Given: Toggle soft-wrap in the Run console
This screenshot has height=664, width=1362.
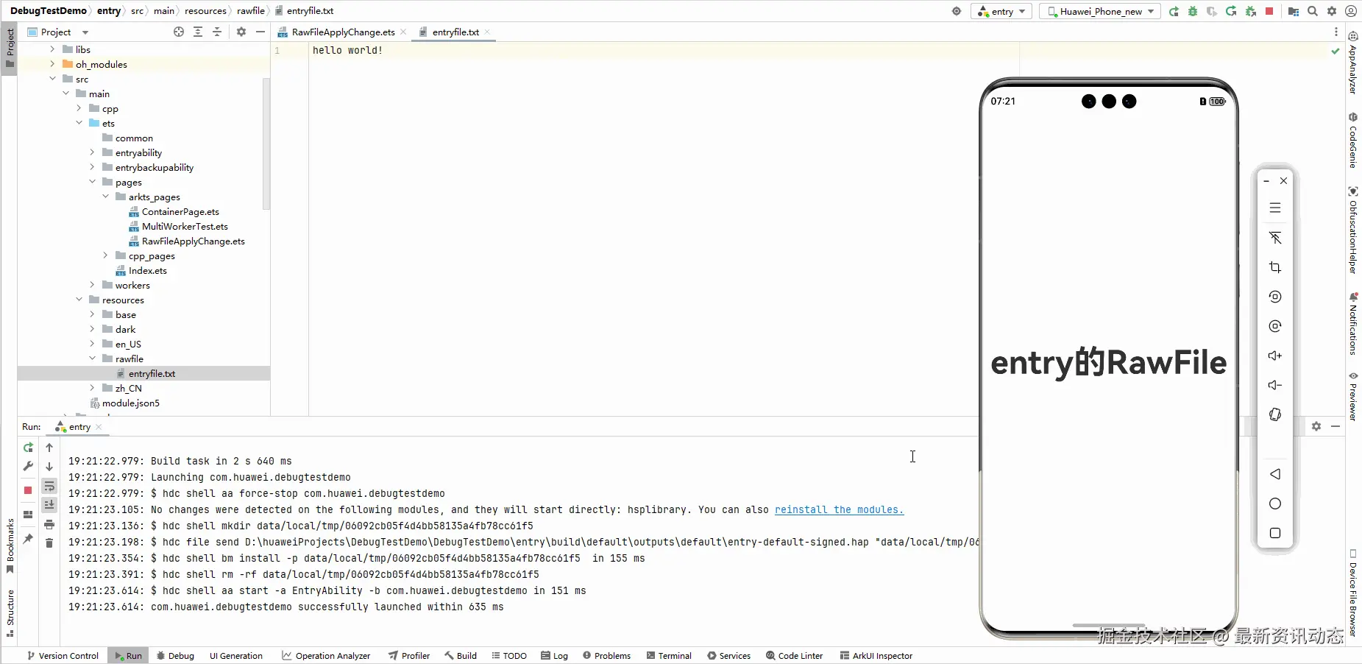Looking at the screenshot, I should [x=49, y=486].
